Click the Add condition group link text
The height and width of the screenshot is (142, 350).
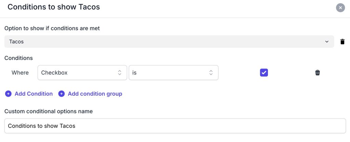tap(95, 94)
